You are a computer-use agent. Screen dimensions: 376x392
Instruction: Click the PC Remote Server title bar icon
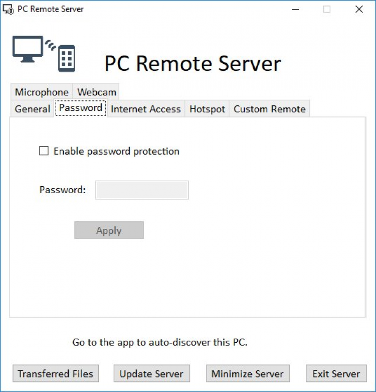click(x=8, y=9)
